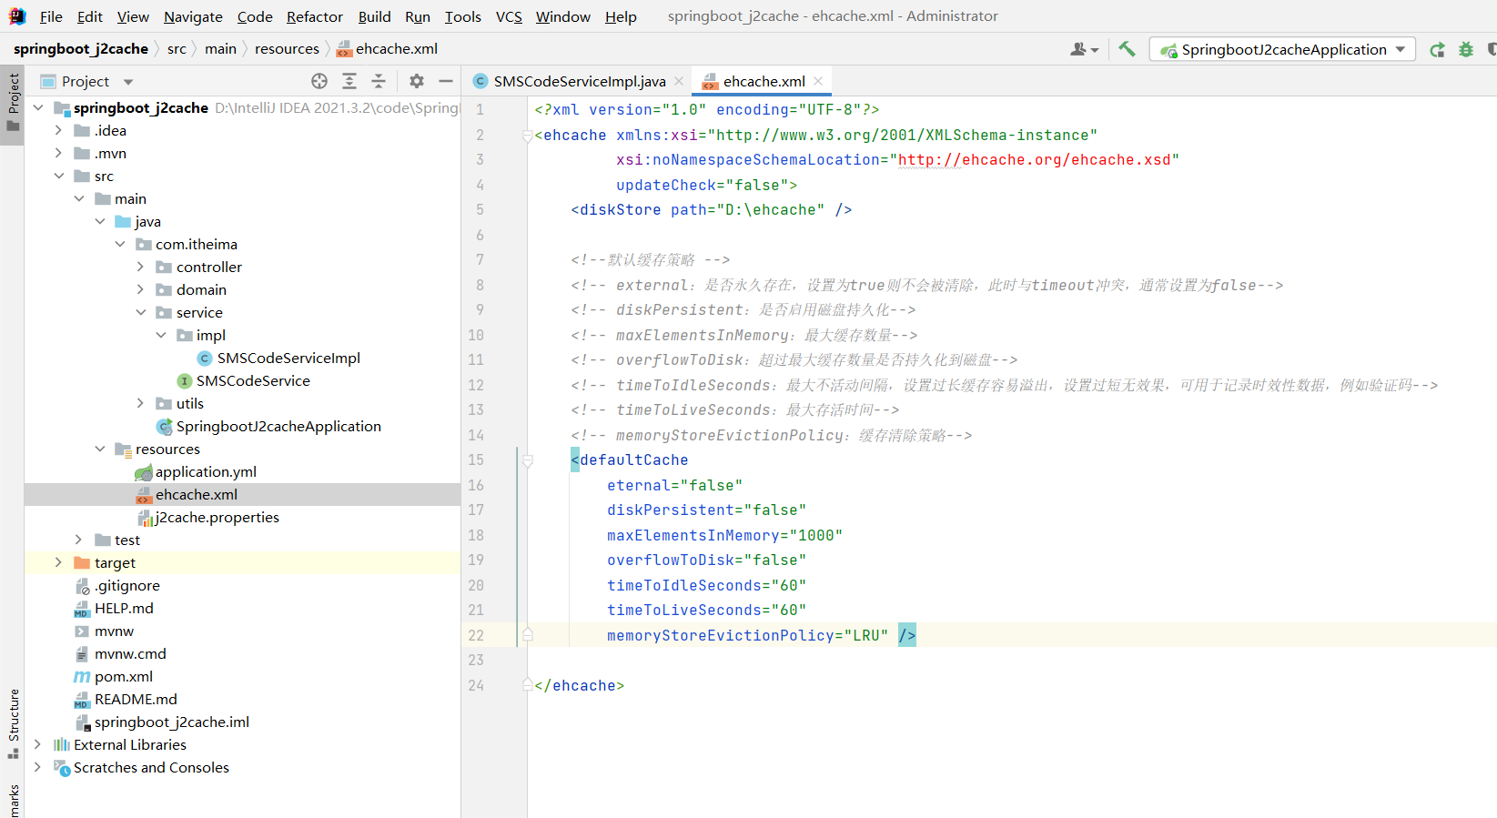
Task: Close the SMSCodeServiceImpl.java tab
Action: tap(679, 81)
